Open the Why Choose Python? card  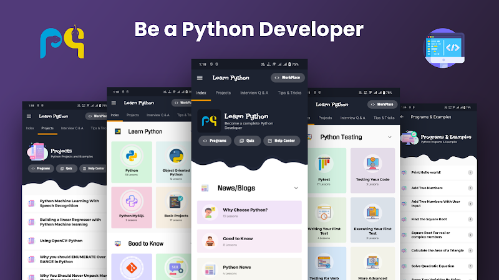point(249,212)
